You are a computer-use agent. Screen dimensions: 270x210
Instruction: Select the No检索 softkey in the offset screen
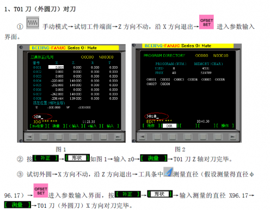tap(38, 126)
